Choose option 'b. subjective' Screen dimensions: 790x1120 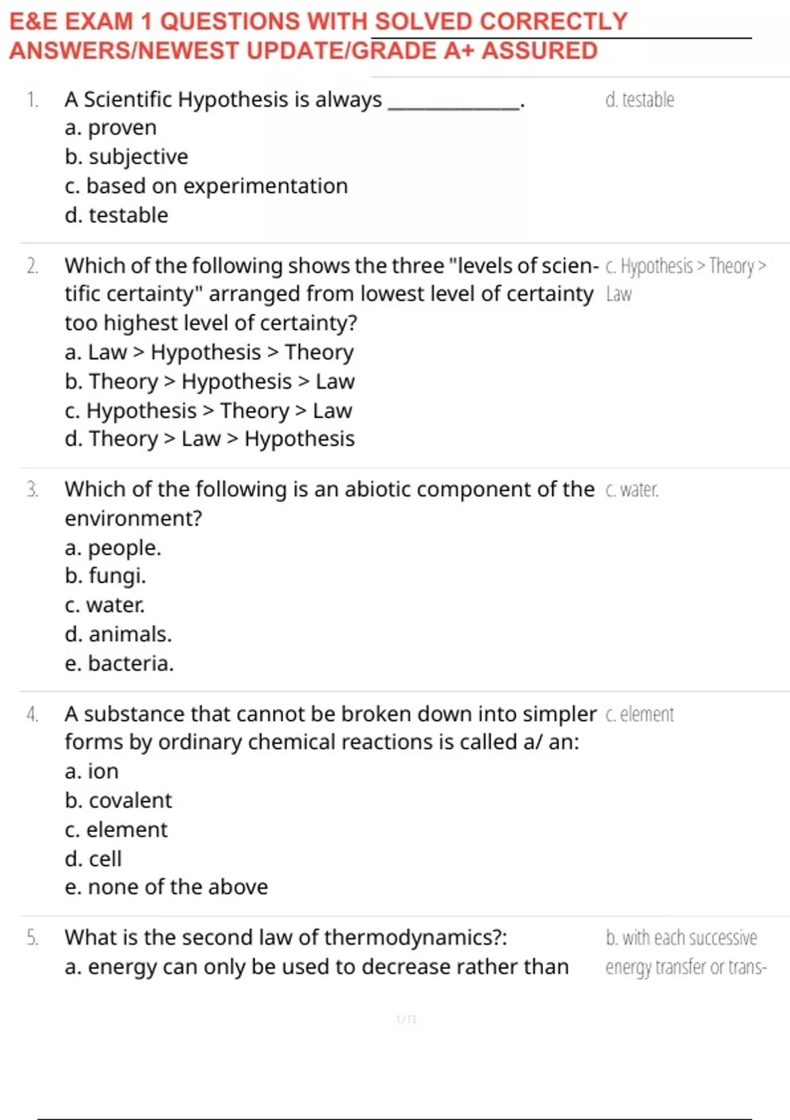tap(126, 157)
